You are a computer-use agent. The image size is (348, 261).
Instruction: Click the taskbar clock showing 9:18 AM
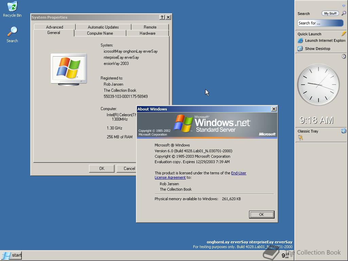285,256
